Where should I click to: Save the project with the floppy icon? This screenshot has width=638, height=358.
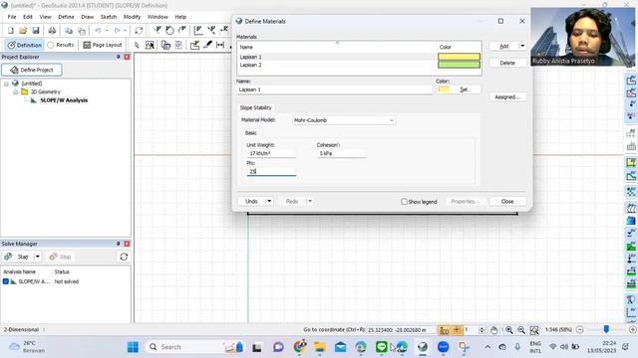(x=36, y=31)
